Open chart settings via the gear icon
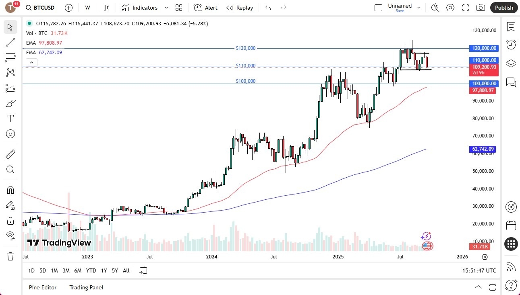 [450, 7]
